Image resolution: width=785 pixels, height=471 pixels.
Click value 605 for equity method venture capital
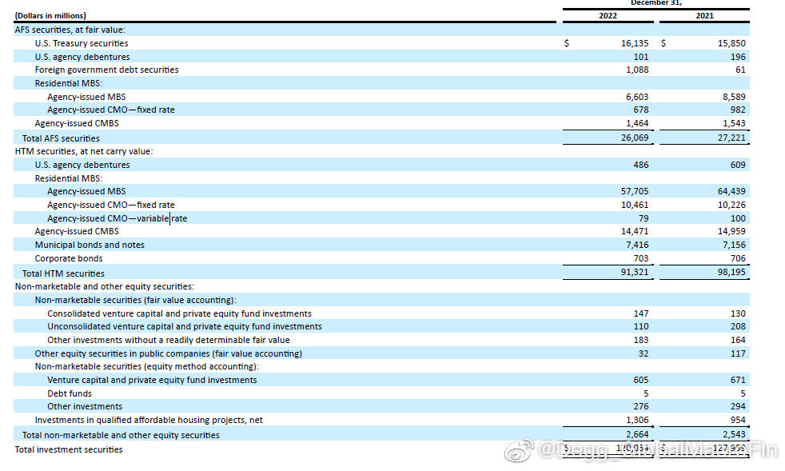tap(641, 380)
